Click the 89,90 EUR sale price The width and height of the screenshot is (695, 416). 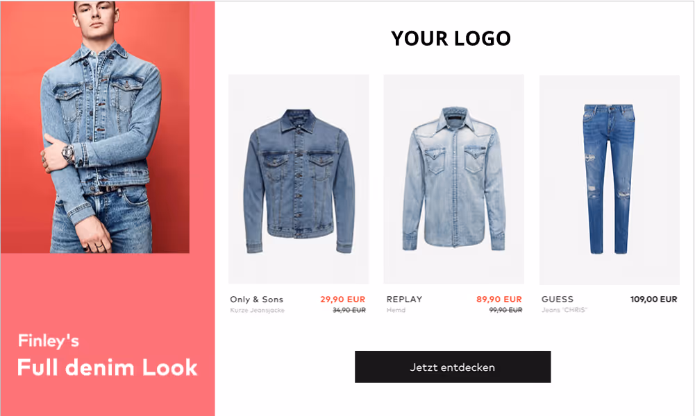499,299
